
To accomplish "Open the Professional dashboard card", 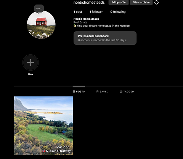I will (105, 38).
